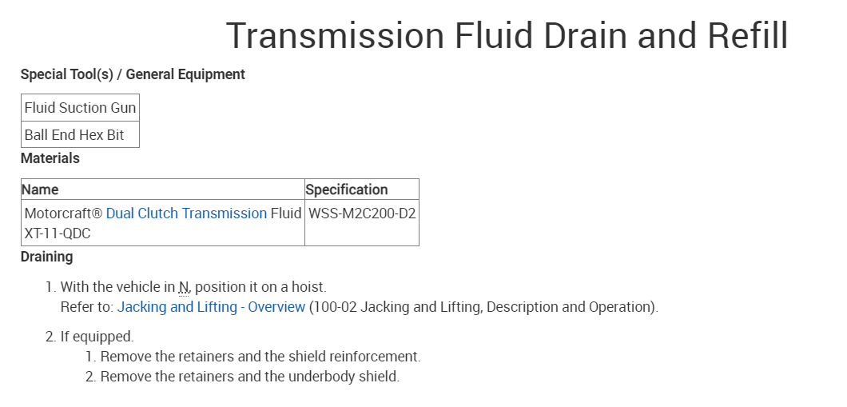The image size is (847, 407).
Task: Click the Special Tool(s) / General Equipment heading
Action: click(133, 74)
